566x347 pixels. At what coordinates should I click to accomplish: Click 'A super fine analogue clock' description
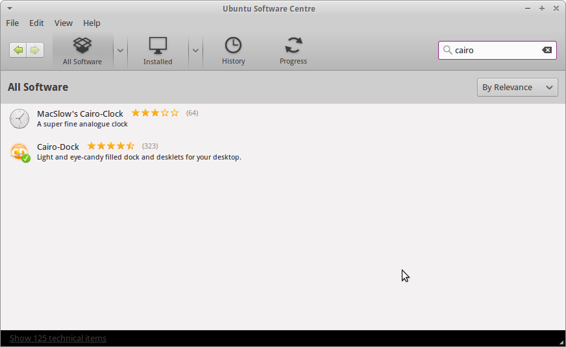(x=82, y=124)
